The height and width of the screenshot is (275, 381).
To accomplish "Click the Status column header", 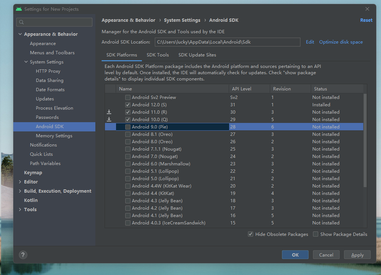I will [337, 89].
